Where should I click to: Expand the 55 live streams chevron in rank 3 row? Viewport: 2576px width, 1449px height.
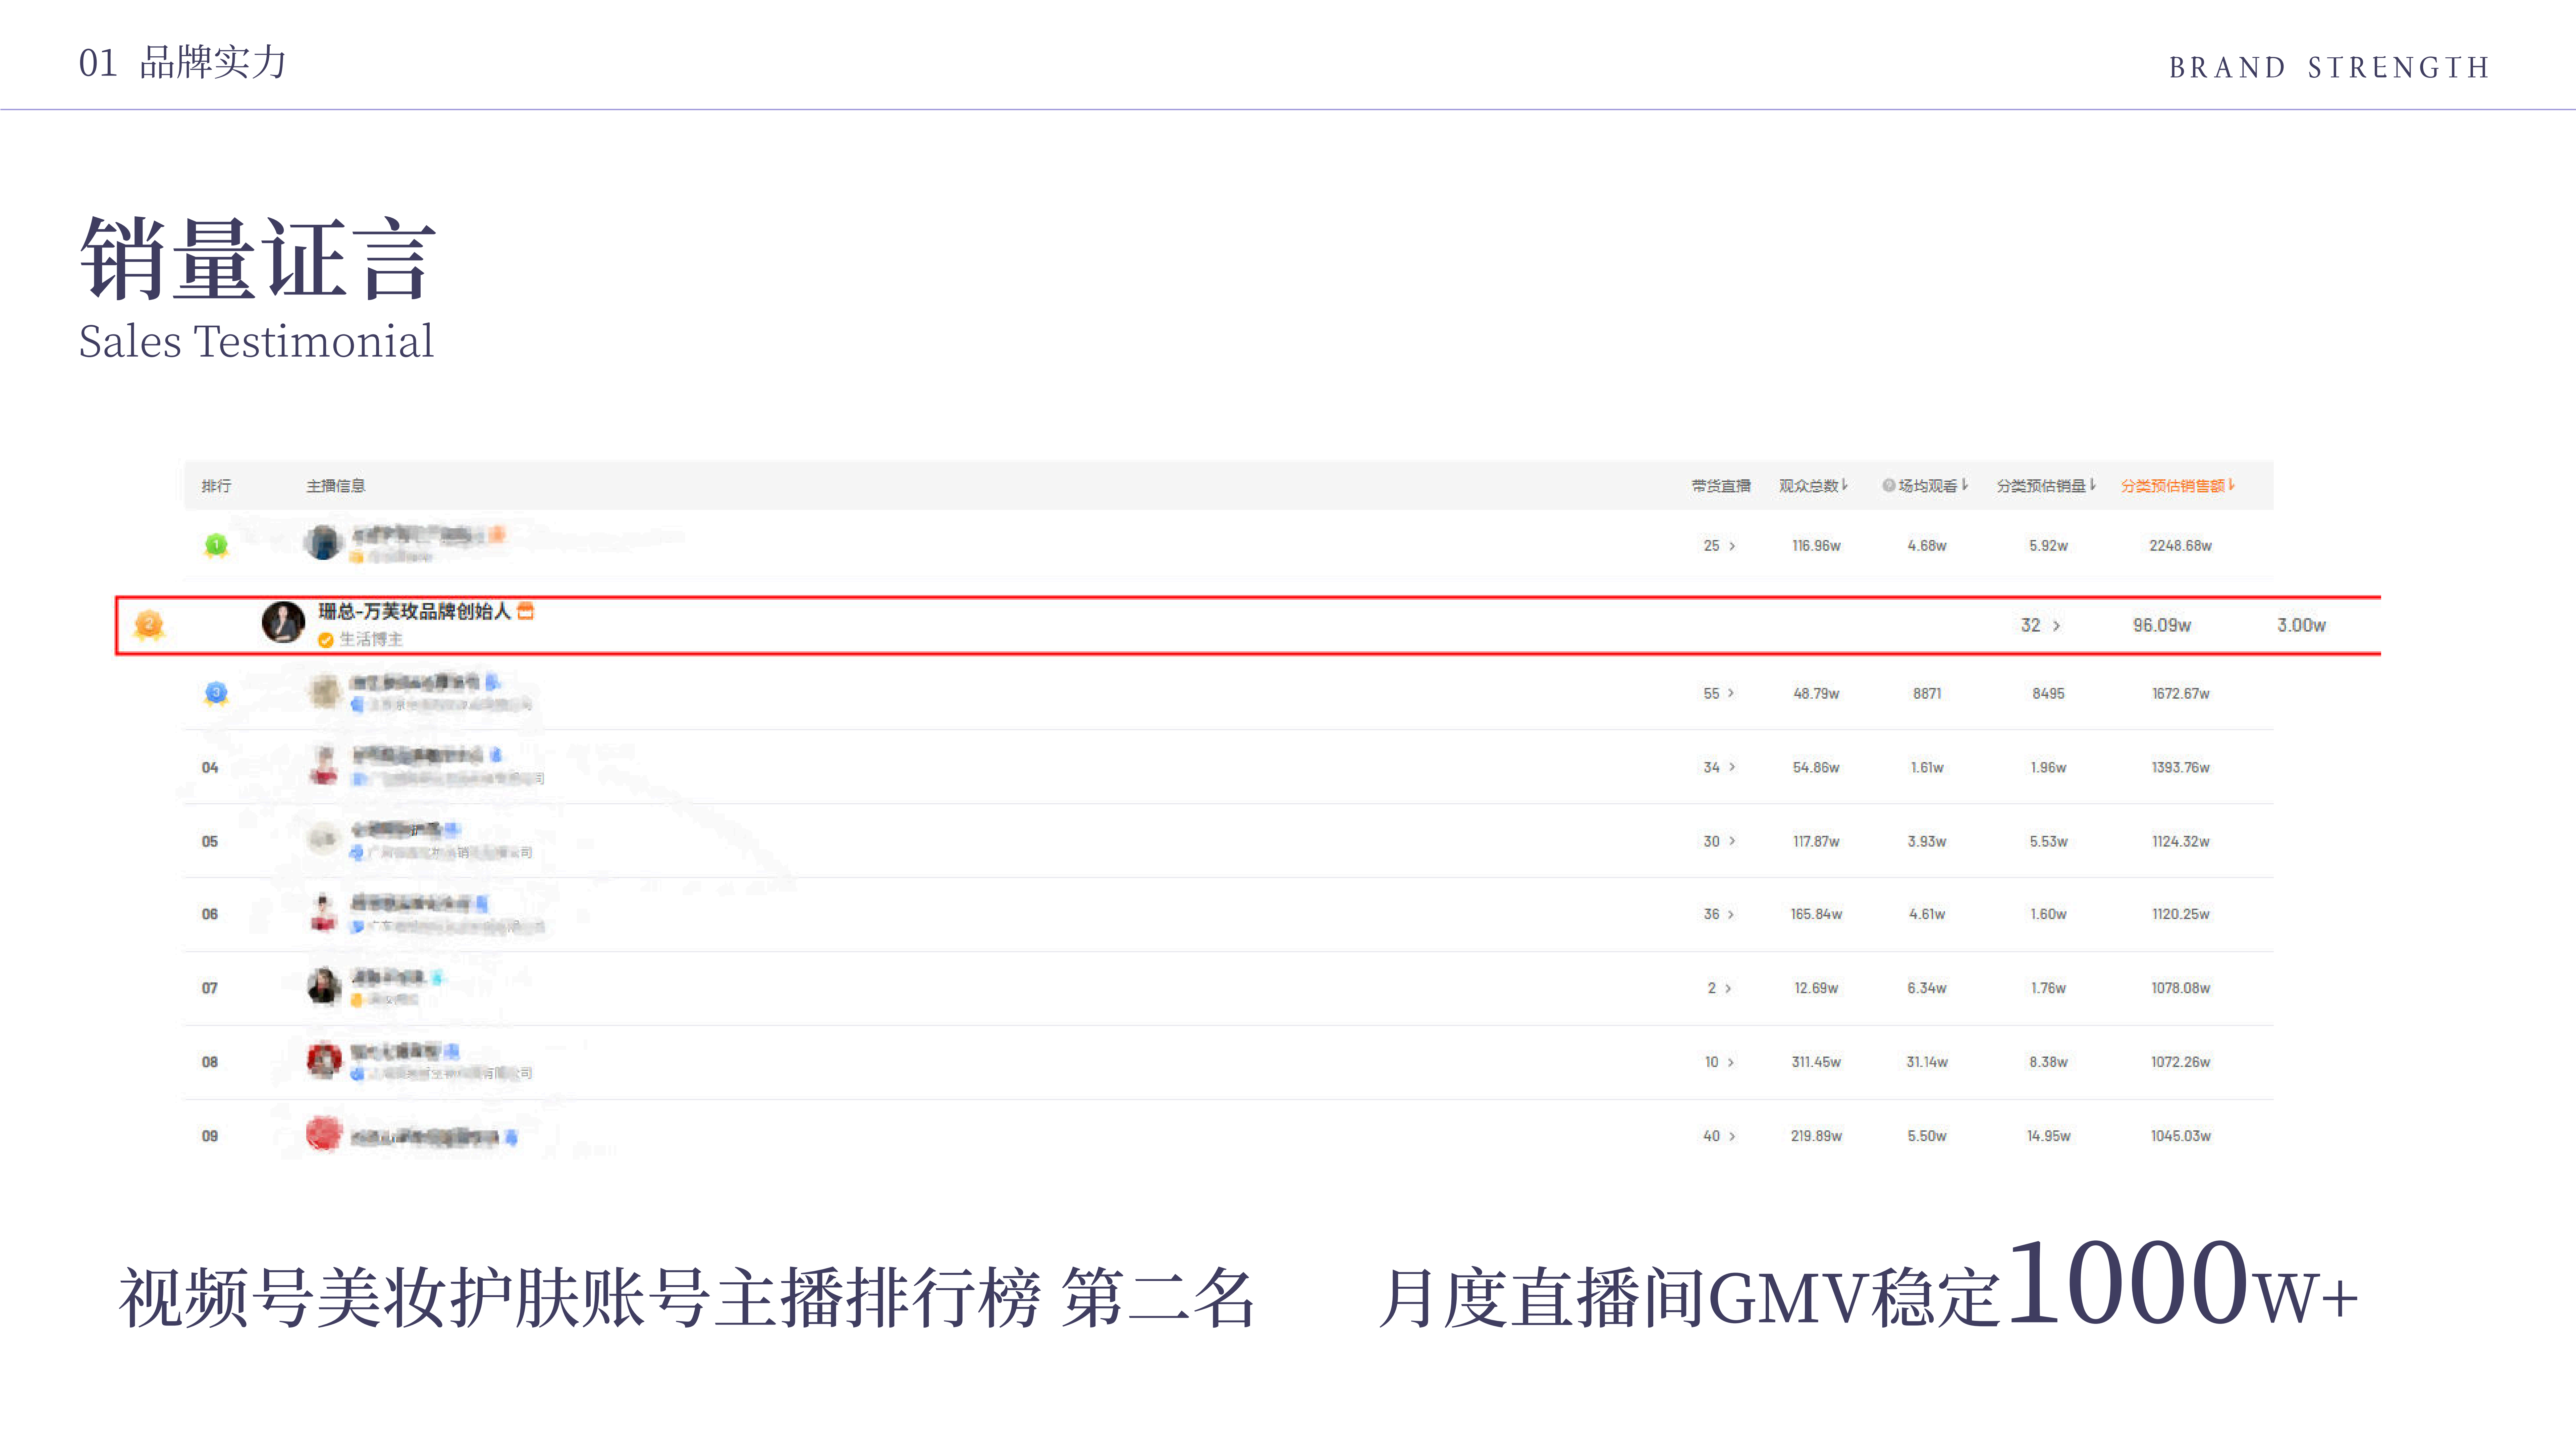click(x=1731, y=693)
